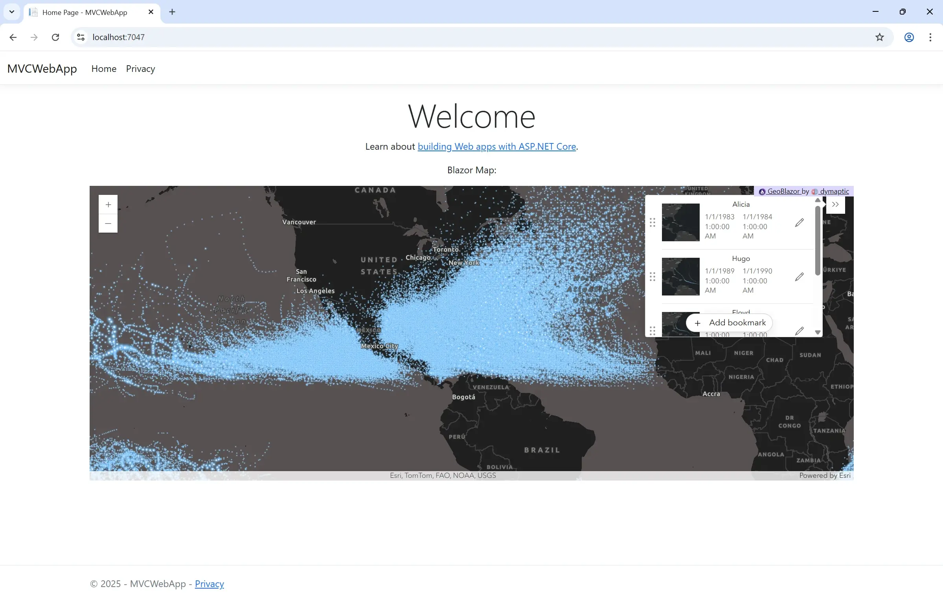Open the Chrome three-dot menu
The image size is (943, 600).
coord(930,37)
